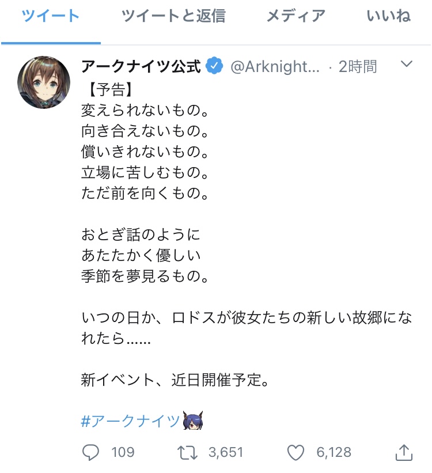
Task: Go to the いいね tab
Action: click(388, 17)
